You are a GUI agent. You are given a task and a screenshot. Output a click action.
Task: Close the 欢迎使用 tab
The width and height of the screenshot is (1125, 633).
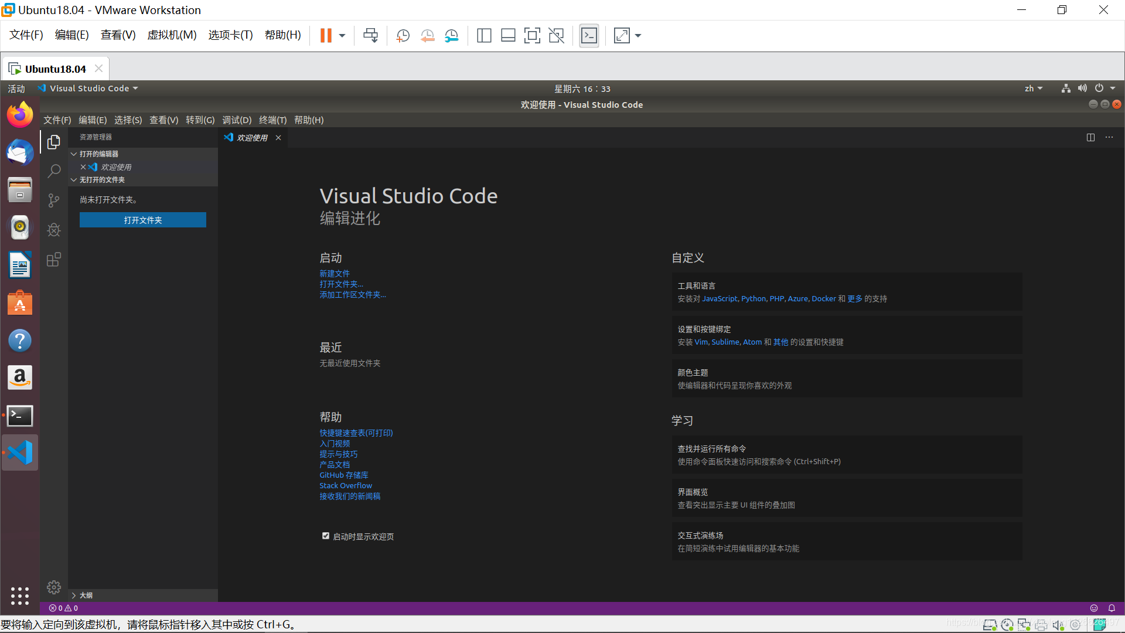point(278,138)
